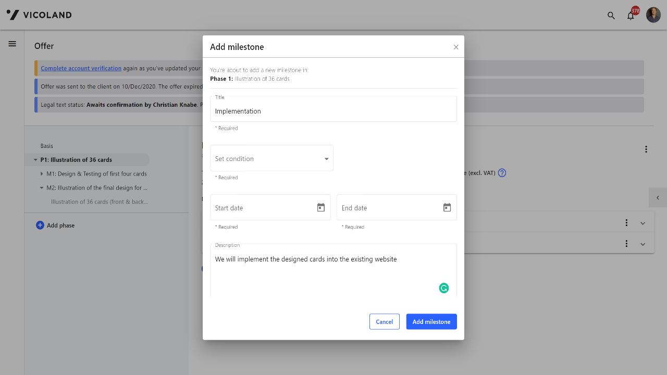Select Basis in the offer tree
667x375 pixels.
point(47,146)
